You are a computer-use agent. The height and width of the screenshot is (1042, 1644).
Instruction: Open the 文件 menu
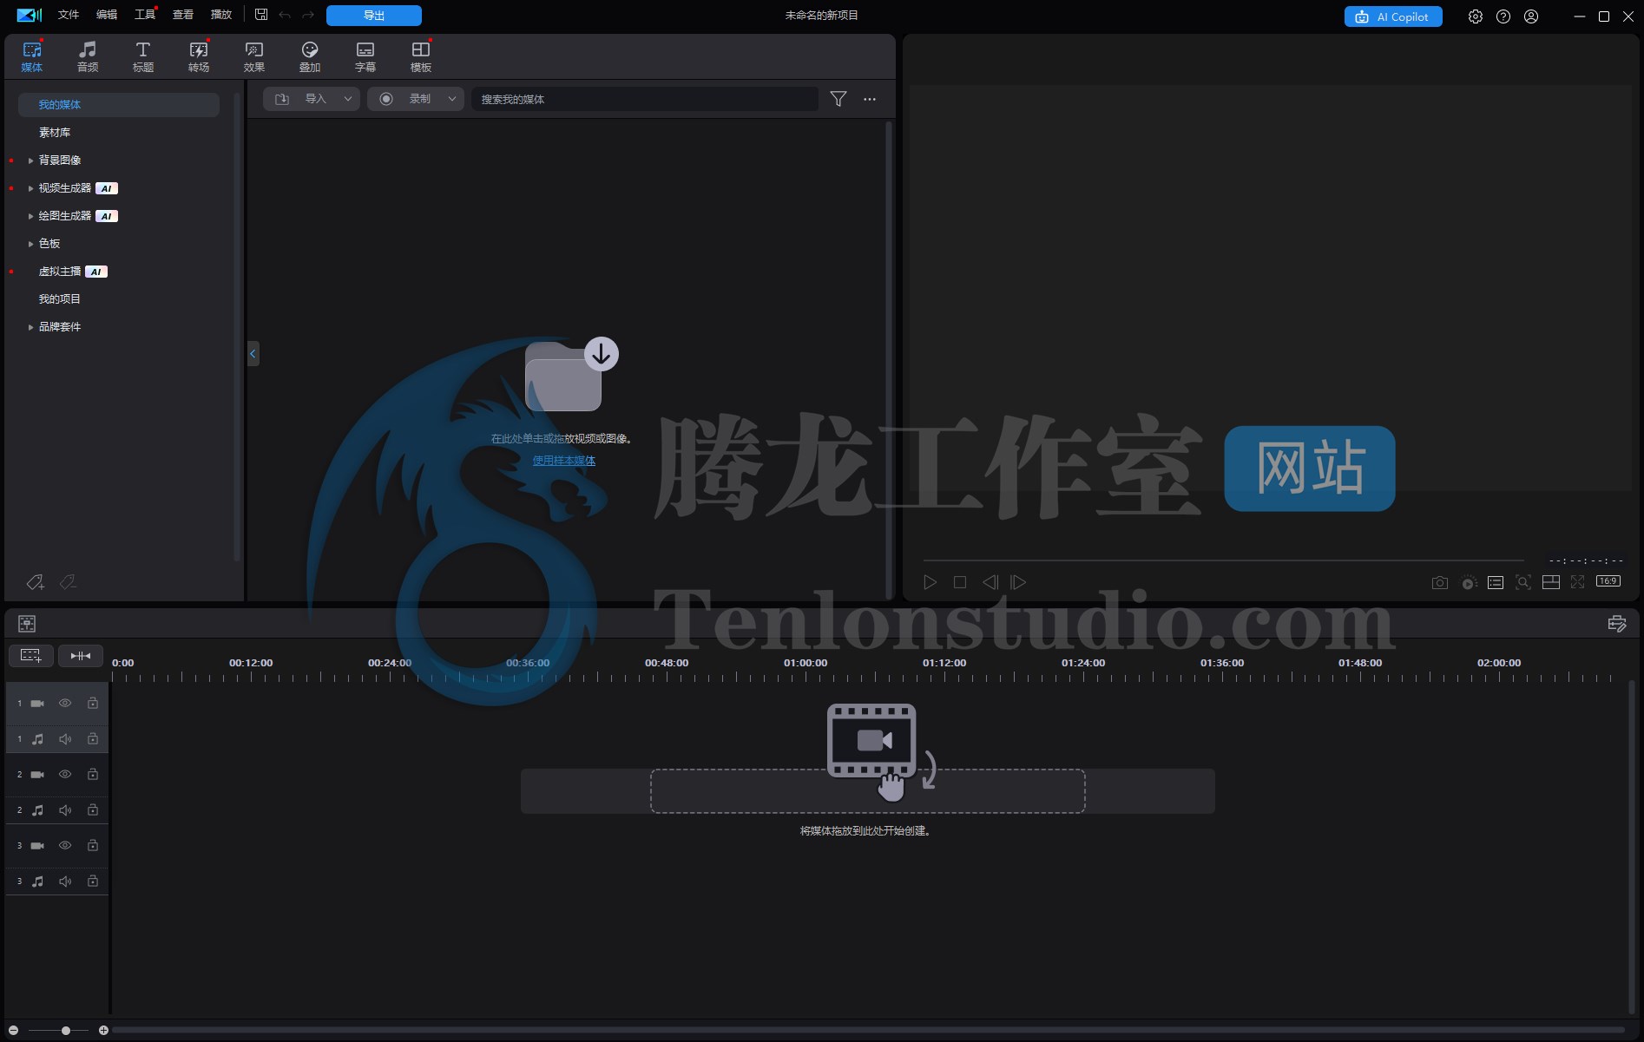tap(69, 15)
